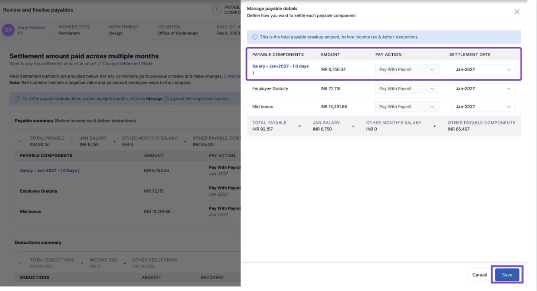Open Settlement Date dropdown for Mid bonus
The width and height of the screenshot is (537, 291).
(x=483, y=107)
